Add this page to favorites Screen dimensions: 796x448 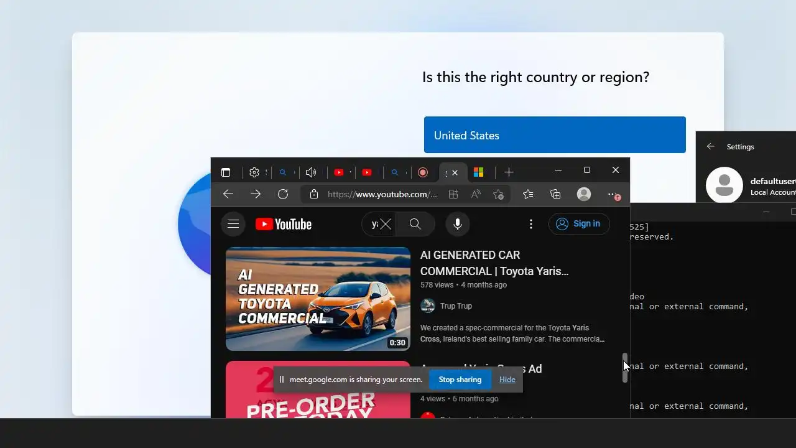(x=498, y=194)
